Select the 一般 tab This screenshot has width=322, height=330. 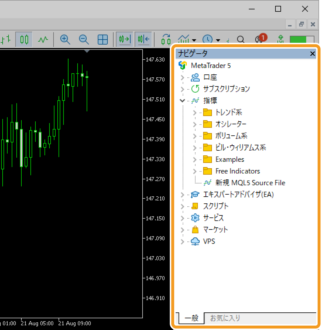coord(191,318)
